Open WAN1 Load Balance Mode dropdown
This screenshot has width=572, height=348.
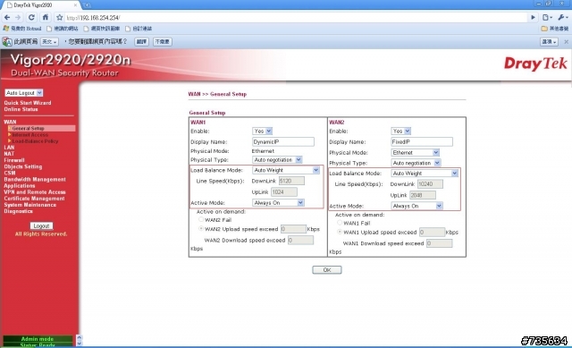[x=286, y=170]
